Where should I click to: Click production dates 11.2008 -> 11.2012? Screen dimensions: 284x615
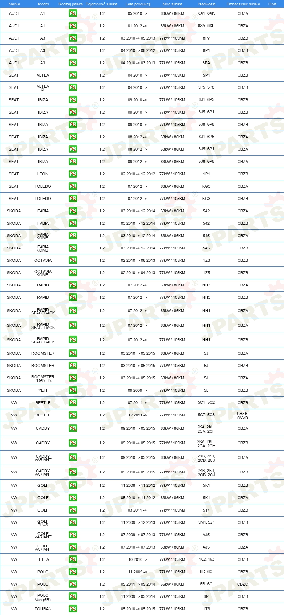point(138,485)
